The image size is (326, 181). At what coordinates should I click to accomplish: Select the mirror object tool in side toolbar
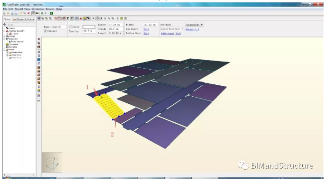point(39,47)
